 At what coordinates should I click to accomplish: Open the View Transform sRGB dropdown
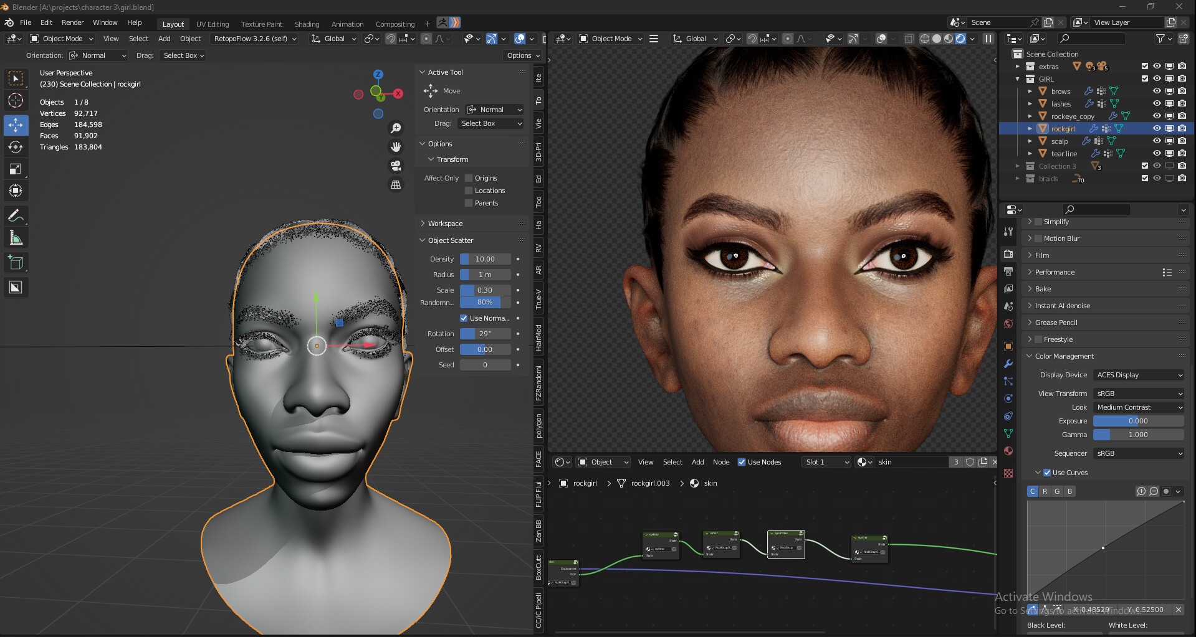1138,394
